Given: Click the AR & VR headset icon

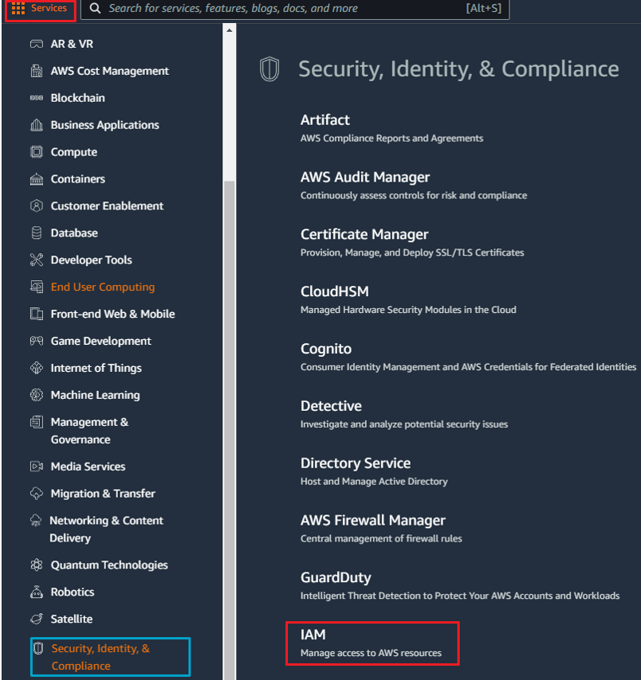Looking at the screenshot, I should pyautogui.click(x=37, y=44).
